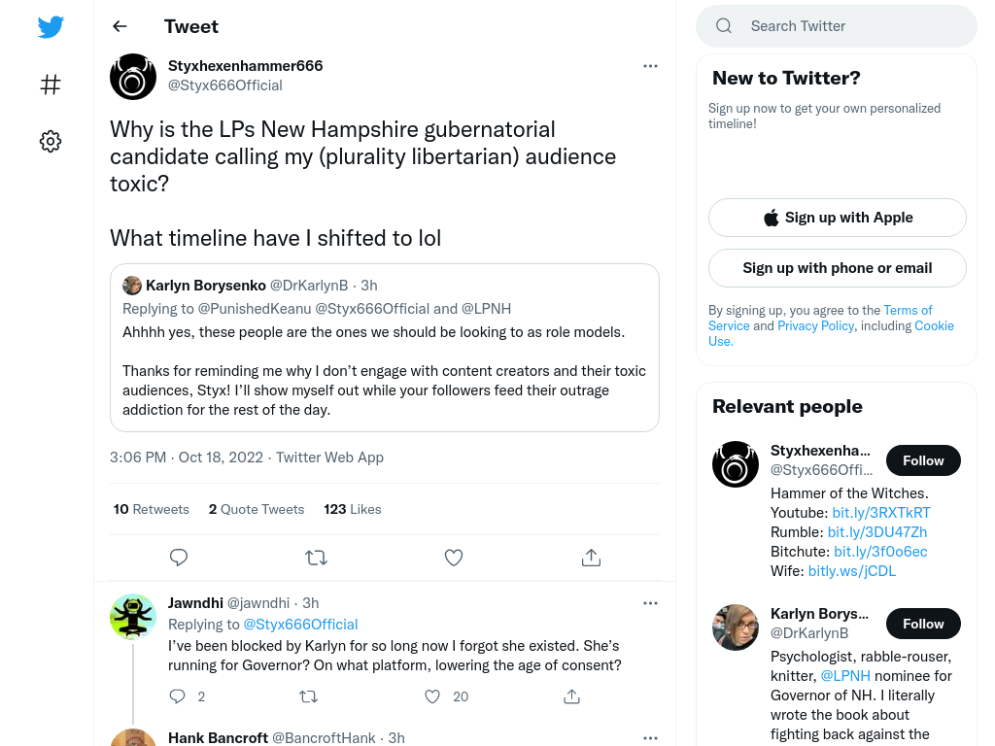The height and width of the screenshot is (746, 995).
Task: Share the main tweet
Action: point(591,557)
